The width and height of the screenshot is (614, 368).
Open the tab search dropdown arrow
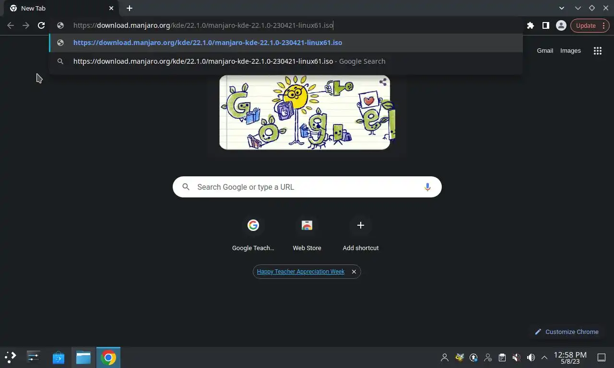click(562, 8)
